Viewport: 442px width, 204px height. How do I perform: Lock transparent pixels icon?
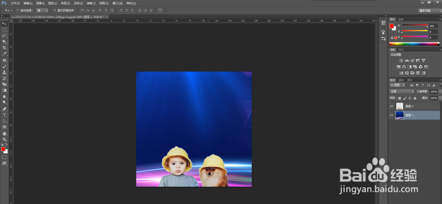(x=400, y=98)
